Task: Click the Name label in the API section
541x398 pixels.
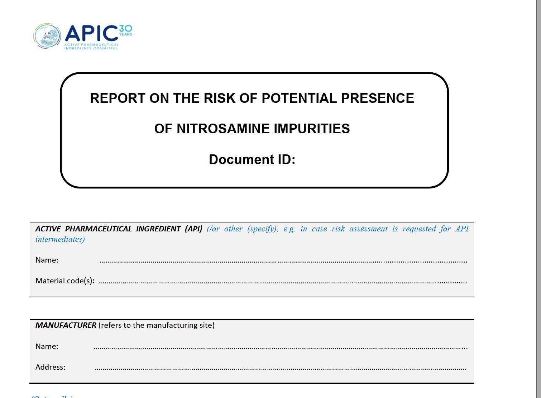Action: tap(47, 260)
